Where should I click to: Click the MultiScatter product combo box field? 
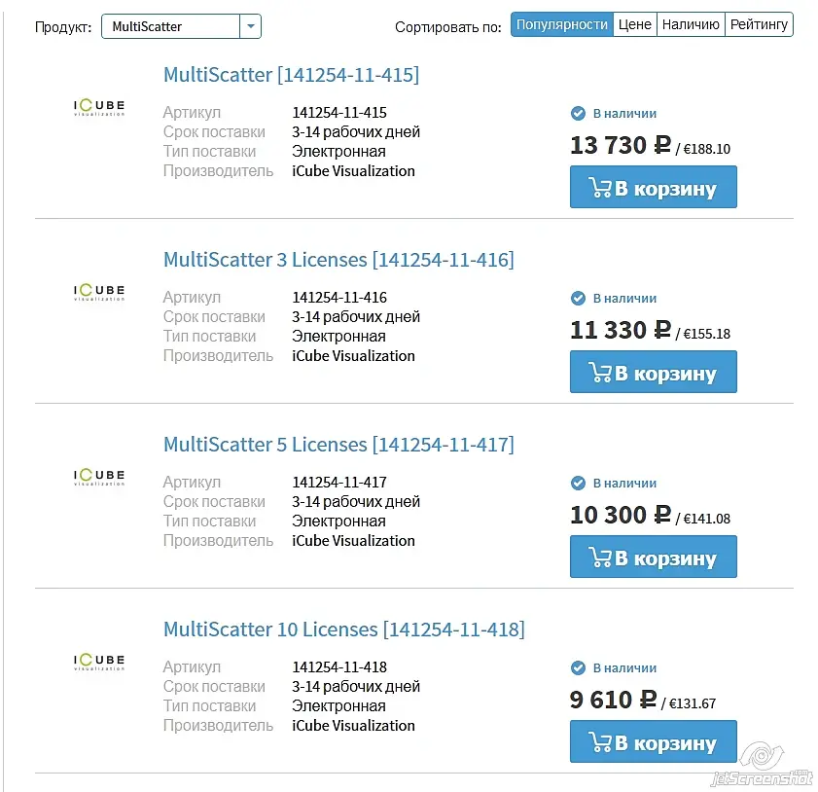(x=170, y=26)
